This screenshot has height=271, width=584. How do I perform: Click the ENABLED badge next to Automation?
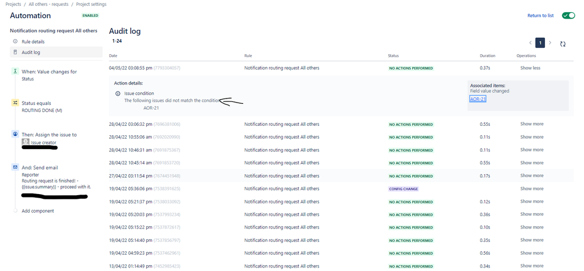(91, 16)
